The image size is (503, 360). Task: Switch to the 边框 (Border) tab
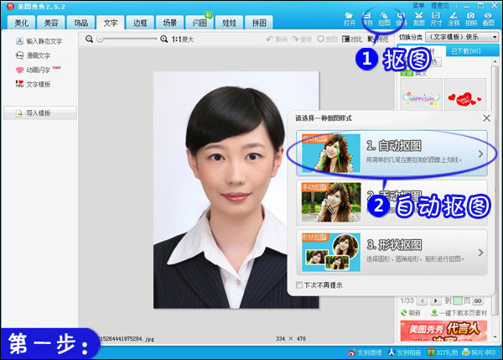click(x=140, y=23)
